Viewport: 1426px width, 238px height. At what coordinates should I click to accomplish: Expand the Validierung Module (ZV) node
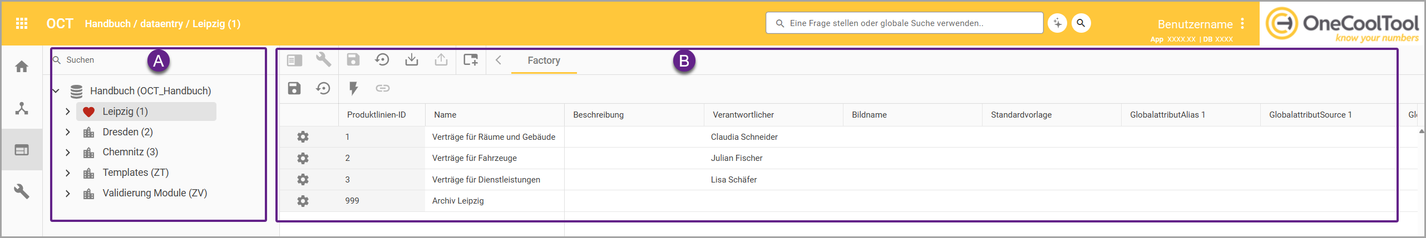point(68,193)
